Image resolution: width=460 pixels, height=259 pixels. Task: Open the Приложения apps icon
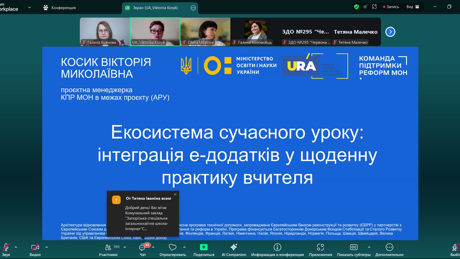pos(320,248)
